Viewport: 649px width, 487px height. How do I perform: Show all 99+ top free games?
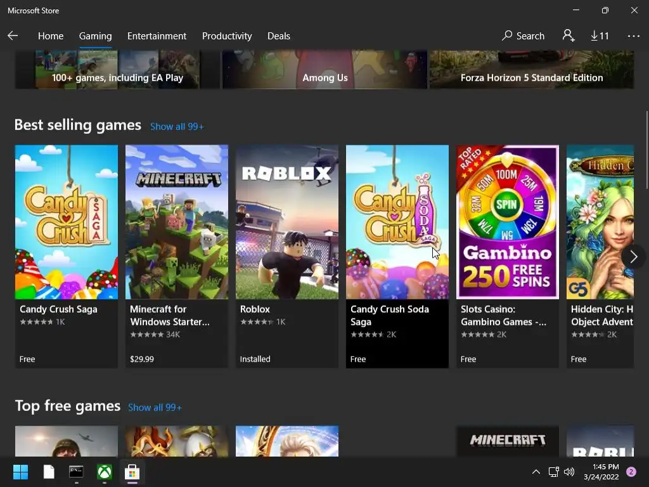click(155, 408)
